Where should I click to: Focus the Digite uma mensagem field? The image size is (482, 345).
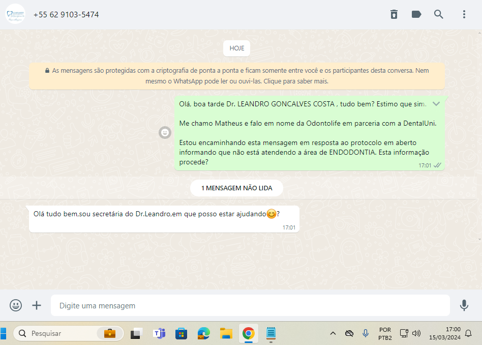tap(250, 305)
